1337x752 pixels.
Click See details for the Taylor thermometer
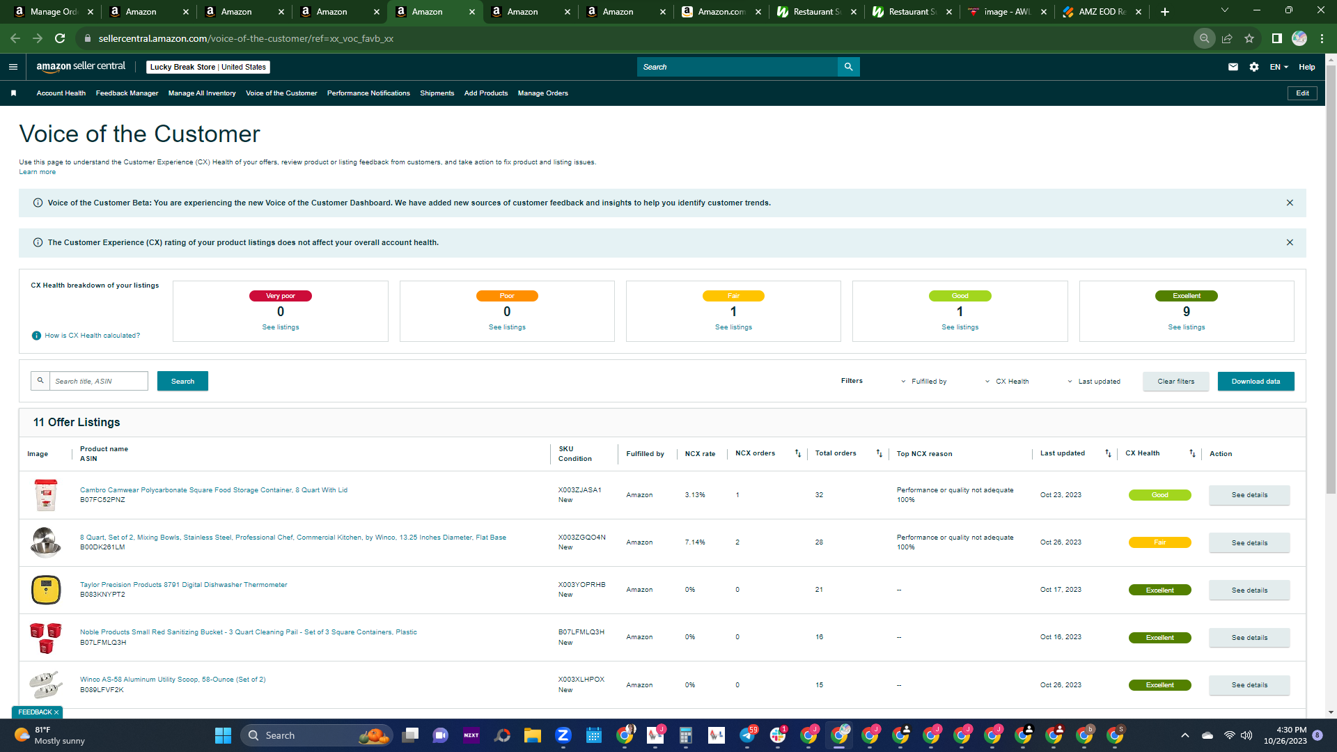click(1249, 590)
